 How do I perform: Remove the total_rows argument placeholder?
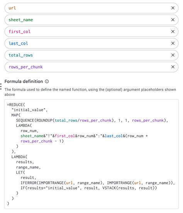click(173, 55)
